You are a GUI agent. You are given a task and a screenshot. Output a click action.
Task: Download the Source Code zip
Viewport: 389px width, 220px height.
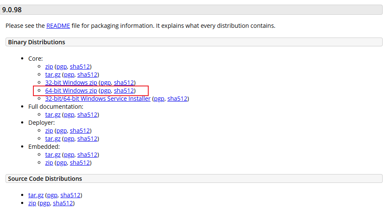pyautogui.click(x=32, y=204)
